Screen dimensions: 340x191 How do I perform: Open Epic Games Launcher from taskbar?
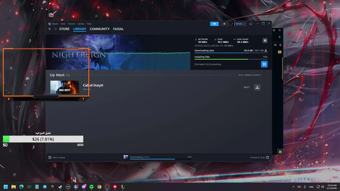click(53, 187)
